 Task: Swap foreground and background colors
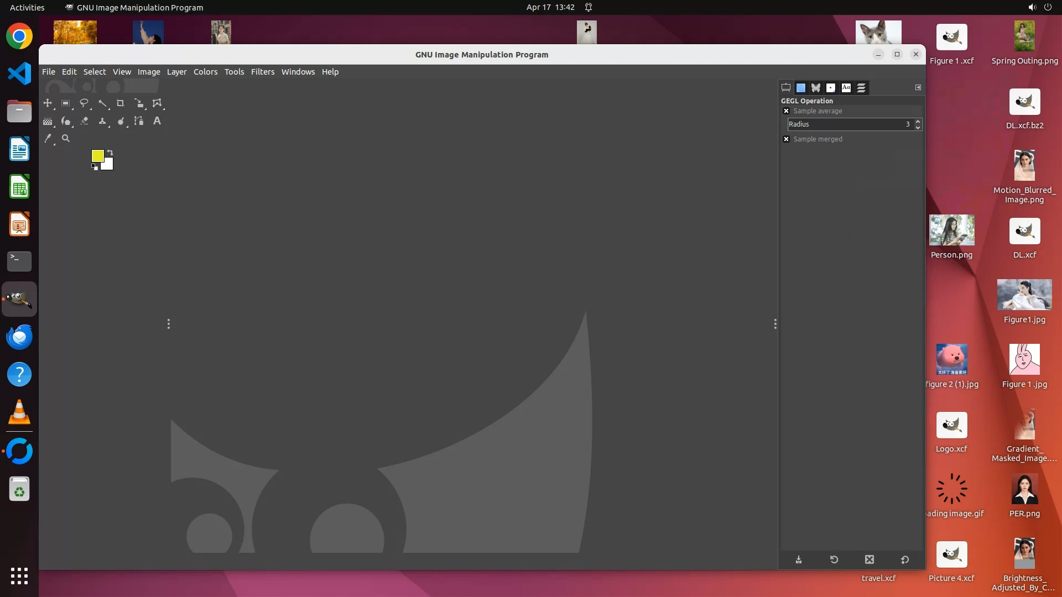110,152
